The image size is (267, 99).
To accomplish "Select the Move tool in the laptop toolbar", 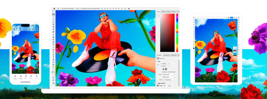I will point(53,14).
